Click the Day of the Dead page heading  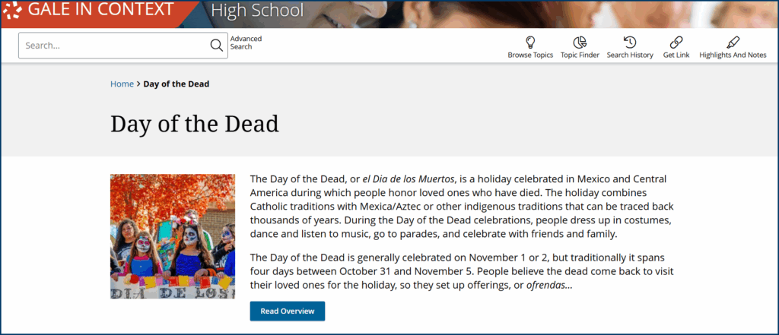(195, 123)
